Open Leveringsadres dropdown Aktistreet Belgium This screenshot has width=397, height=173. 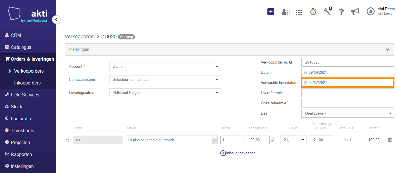tap(165, 93)
